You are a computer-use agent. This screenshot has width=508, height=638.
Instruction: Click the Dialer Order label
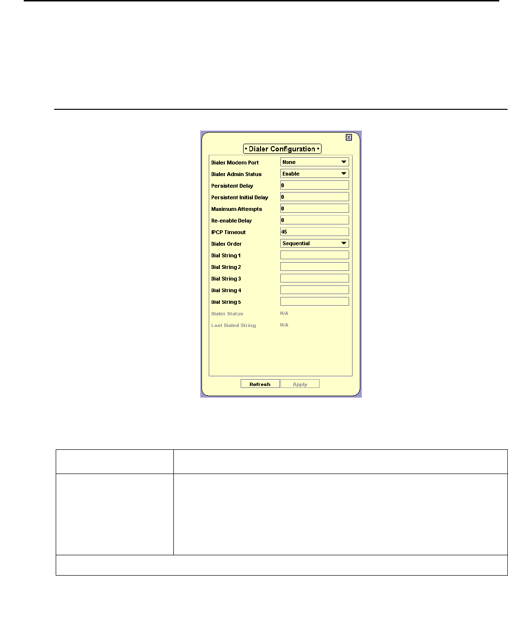point(226,244)
